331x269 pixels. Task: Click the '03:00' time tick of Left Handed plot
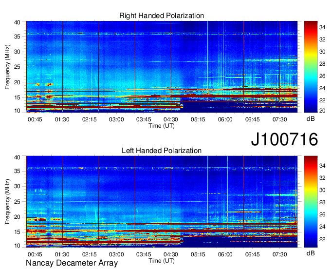point(116,254)
